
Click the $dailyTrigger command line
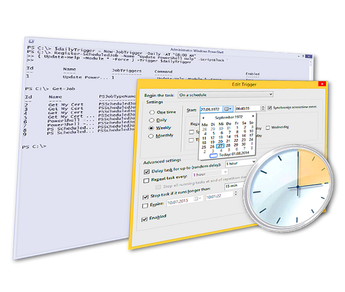(111, 52)
